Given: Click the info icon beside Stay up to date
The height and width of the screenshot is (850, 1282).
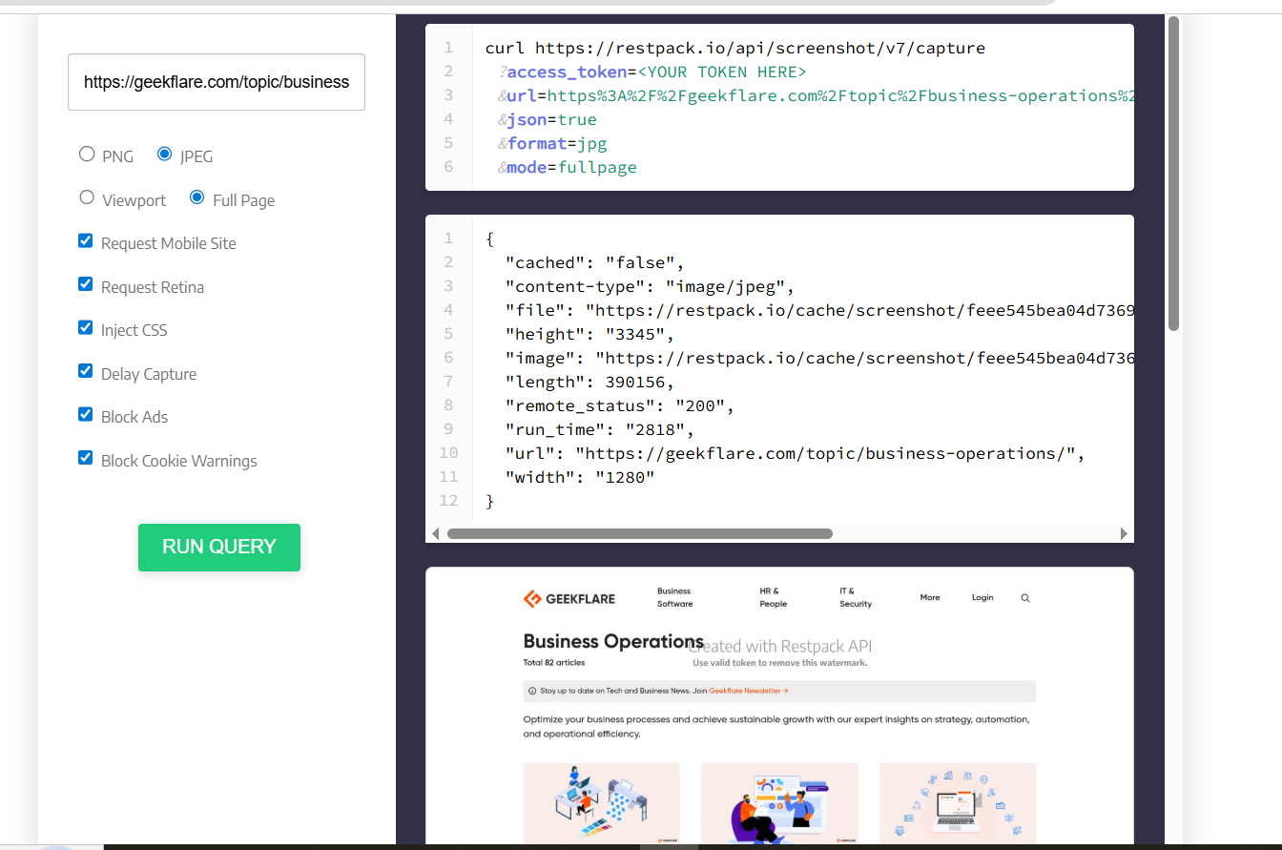Looking at the screenshot, I should 530,691.
